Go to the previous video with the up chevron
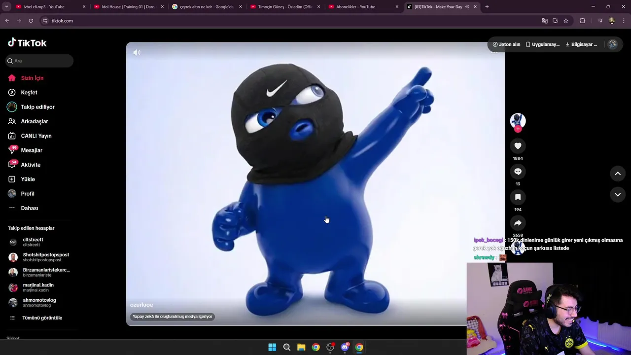631x355 pixels. [x=618, y=174]
